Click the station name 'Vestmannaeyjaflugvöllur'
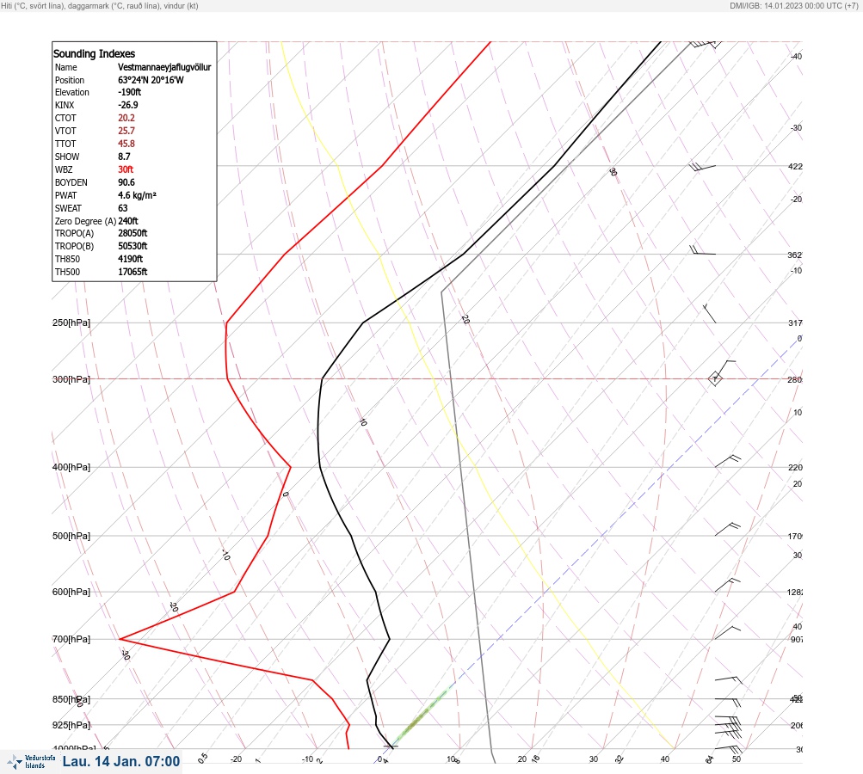863x774 pixels. pyautogui.click(x=164, y=67)
